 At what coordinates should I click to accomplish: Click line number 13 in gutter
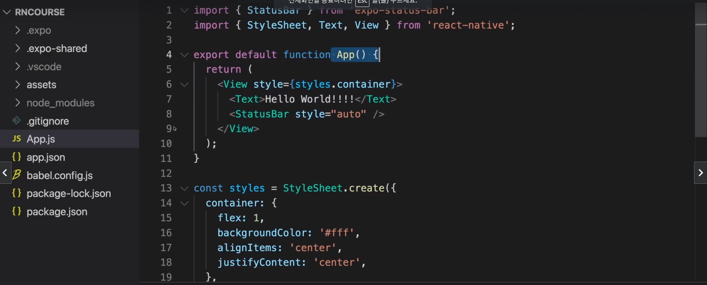tap(166, 189)
